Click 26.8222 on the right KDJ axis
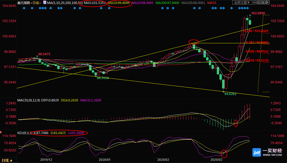 (x=277, y=151)
